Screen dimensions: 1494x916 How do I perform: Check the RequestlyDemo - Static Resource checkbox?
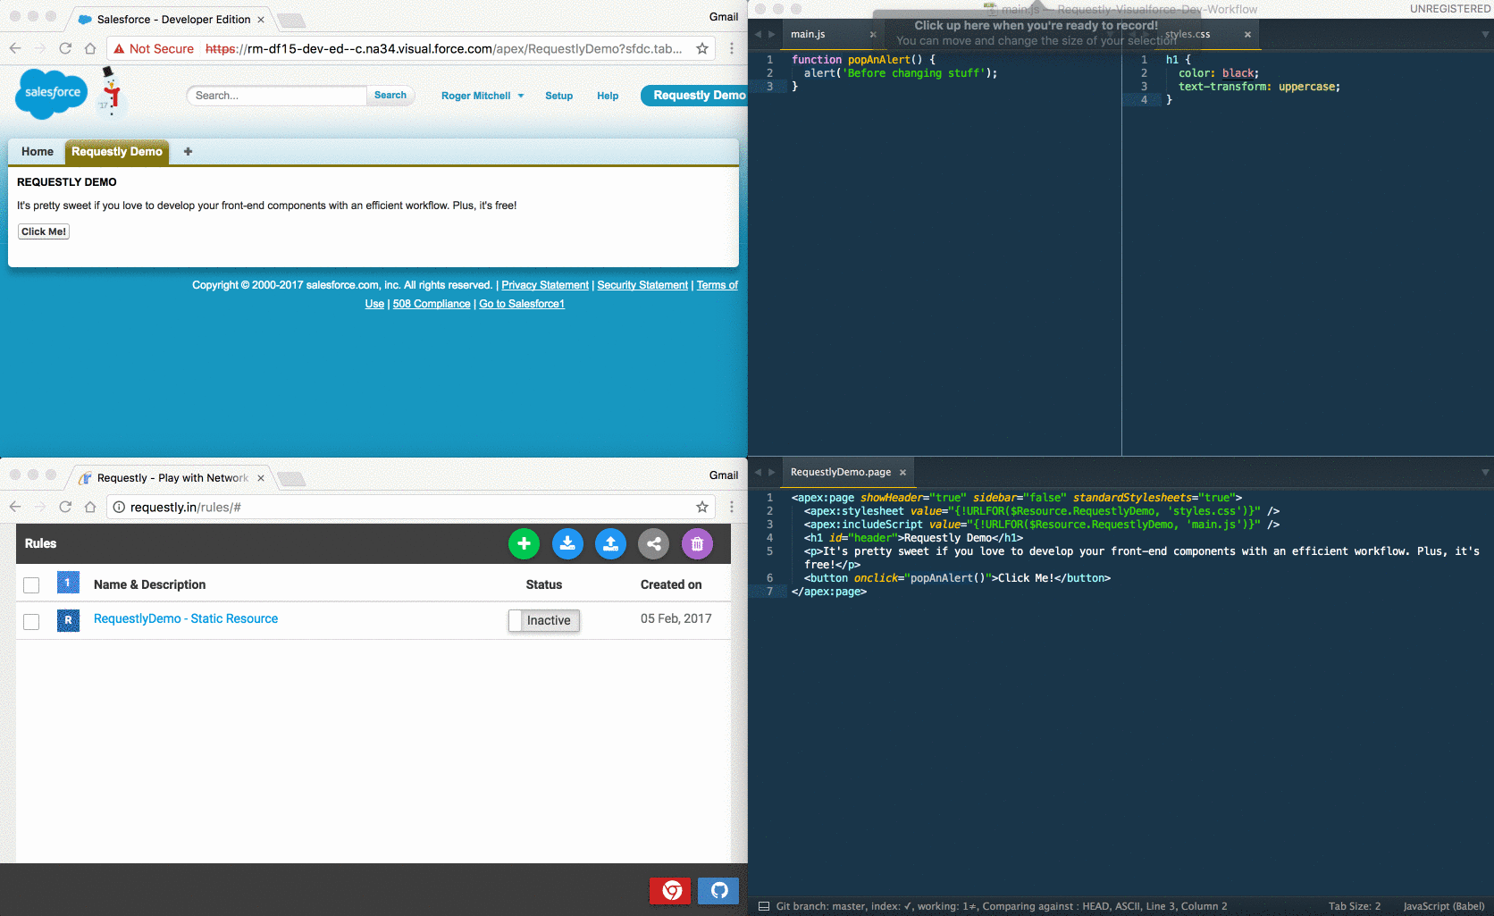pos(31,622)
